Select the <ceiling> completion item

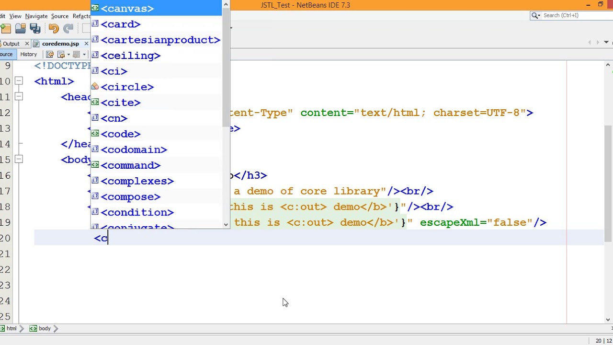point(156,56)
